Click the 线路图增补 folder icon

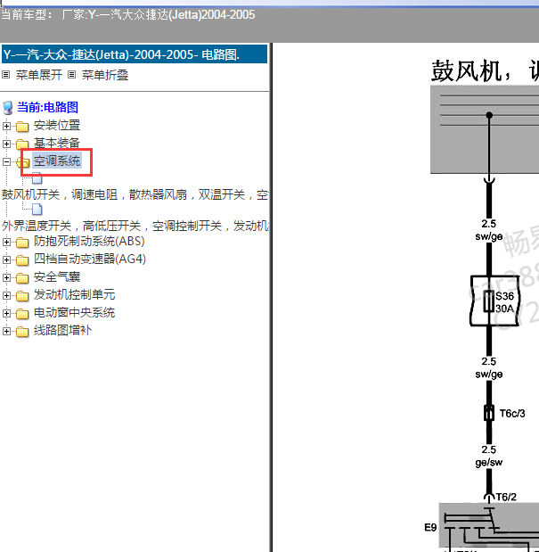click(x=22, y=332)
